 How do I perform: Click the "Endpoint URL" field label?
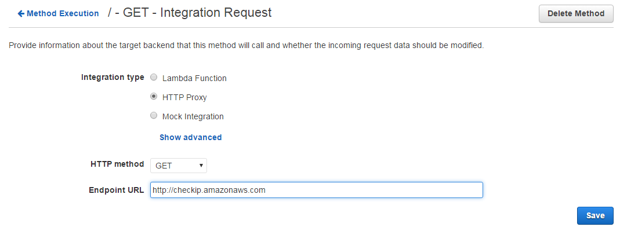point(116,190)
